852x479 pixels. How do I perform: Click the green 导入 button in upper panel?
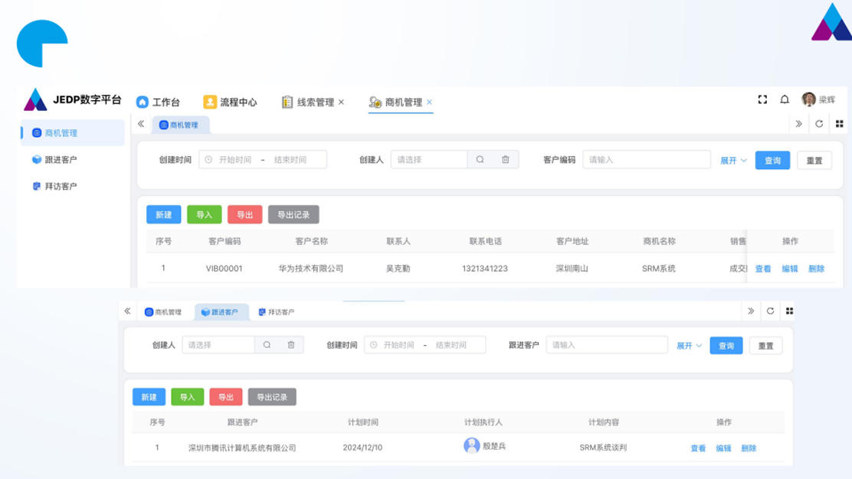click(x=204, y=215)
